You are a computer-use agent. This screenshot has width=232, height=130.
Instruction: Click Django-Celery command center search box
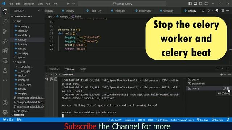click(122, 4)
